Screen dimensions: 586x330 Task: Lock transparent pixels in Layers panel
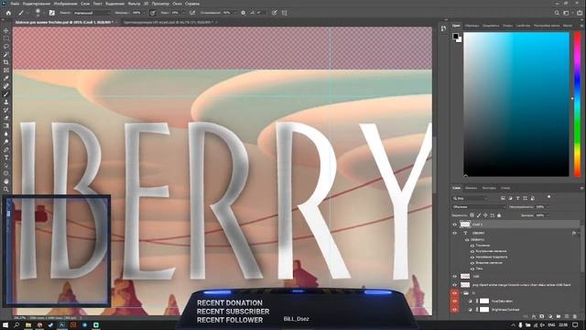tap(472, 215)
